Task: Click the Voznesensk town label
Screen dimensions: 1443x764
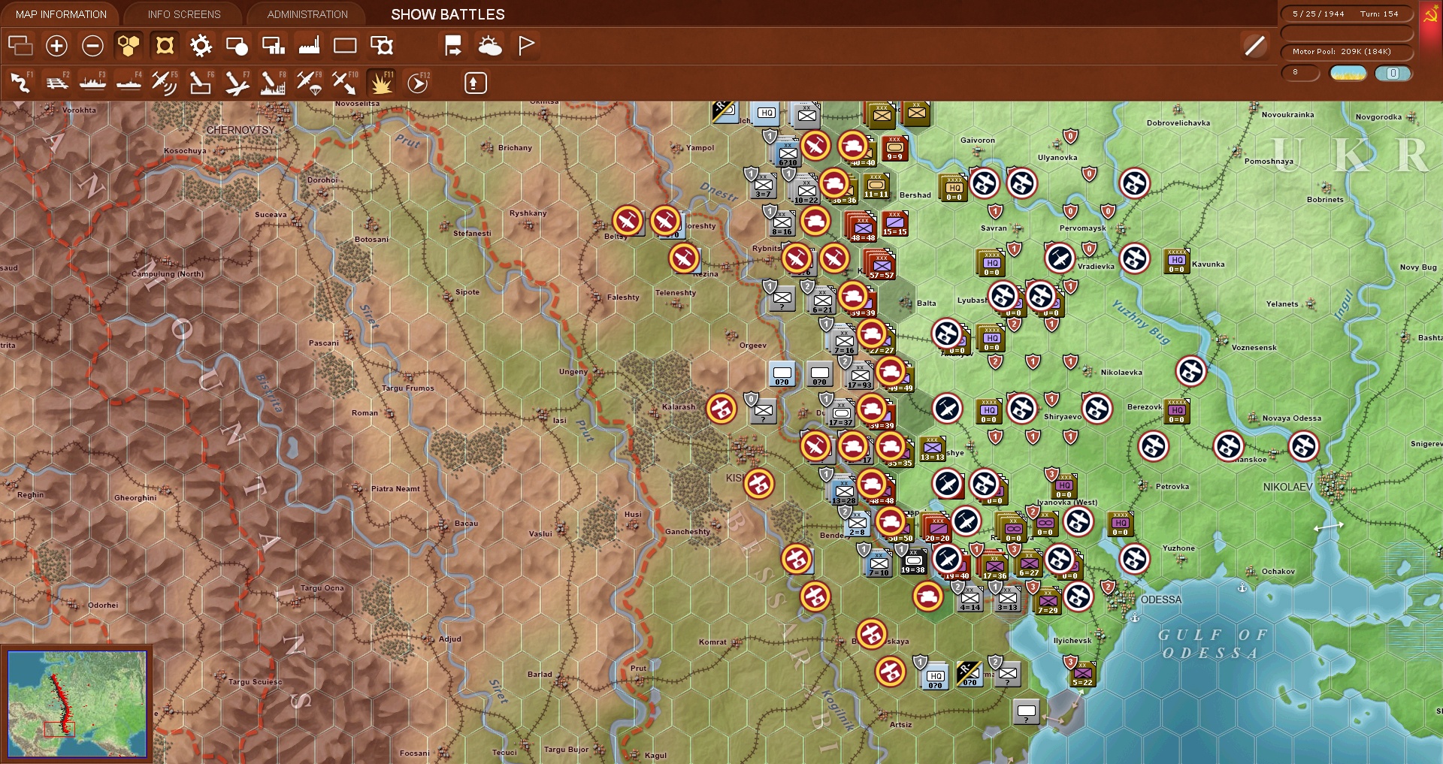Action: [1254, 348]
